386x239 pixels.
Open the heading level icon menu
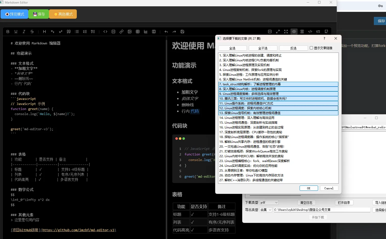pyautogui.click(x=44, y=32)
